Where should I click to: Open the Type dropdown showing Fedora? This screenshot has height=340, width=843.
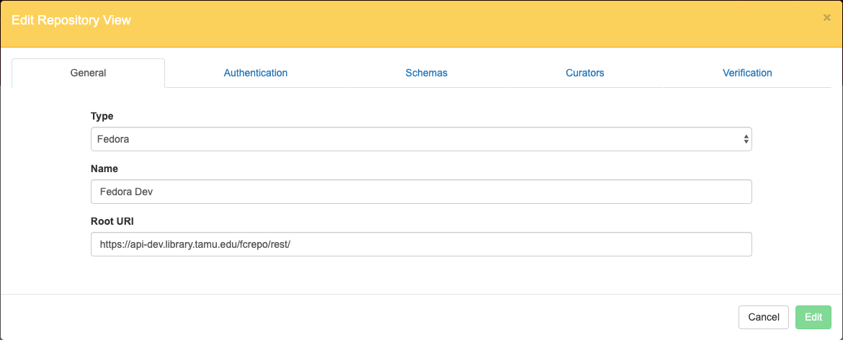(x=421, y=139)
